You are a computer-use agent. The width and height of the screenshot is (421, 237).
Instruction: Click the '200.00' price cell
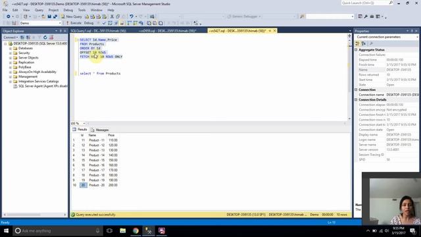click(x=113, y=185)
